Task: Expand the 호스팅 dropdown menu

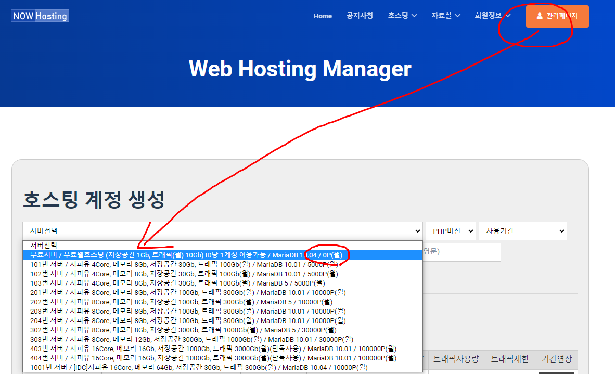Action: pyautogui.click(x=402, y=16)
